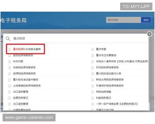Open the 重点关注发票查询 result
The image size is (155, 124).
pos(106,55)
